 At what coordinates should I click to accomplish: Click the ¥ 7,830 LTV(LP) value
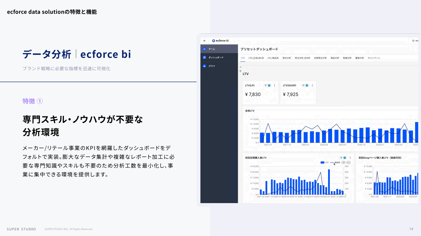(253, 95)
